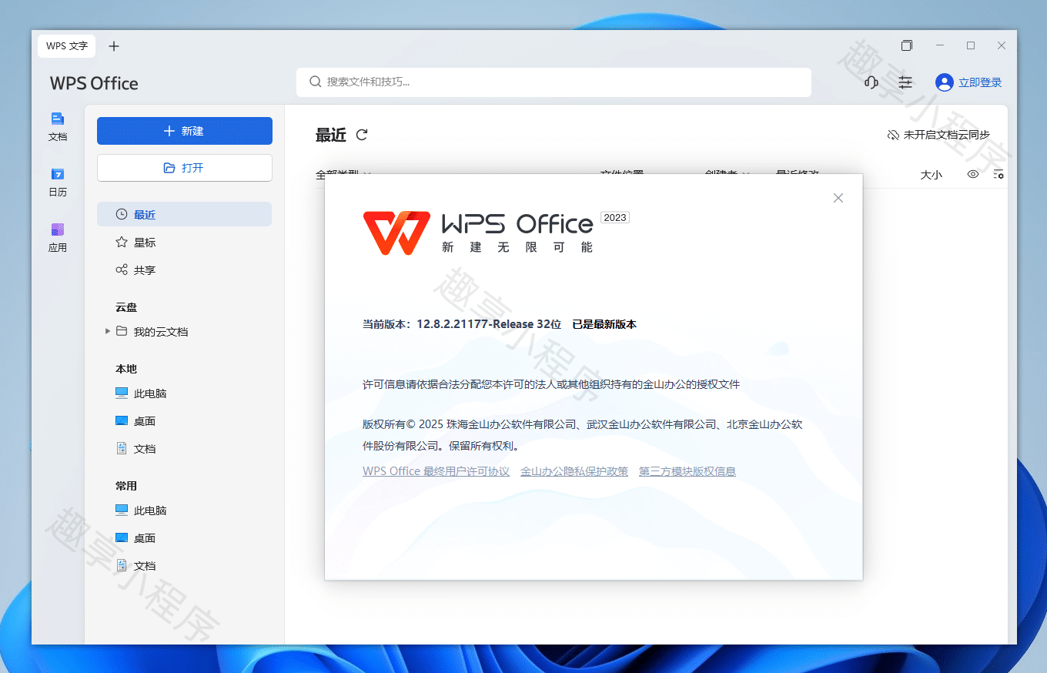Open the 文档 sidebar icon
The width and height of the screenshot is (1047, 673).
58,126
